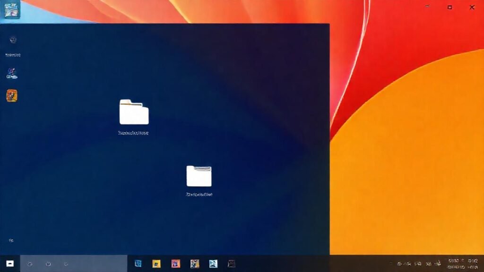The height and width of the screenshot is (272, 484).
Task: Open the Start menu from the white taskbar button
Action: click(x=10, y=263)
